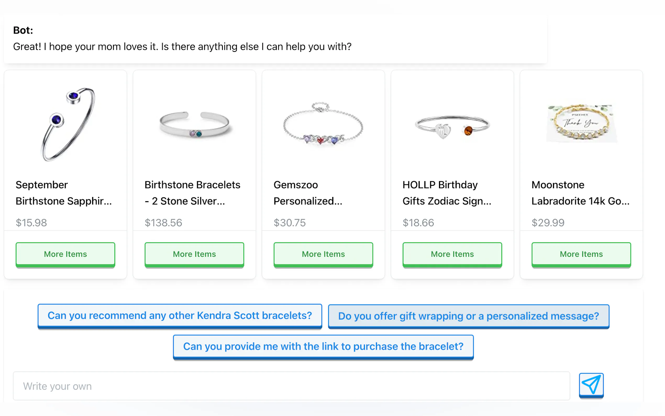The height and width of the screenshot is (416, 665).
Task: Click the Moonstone Labradorite bracelet image
Action: click(581, 124)
